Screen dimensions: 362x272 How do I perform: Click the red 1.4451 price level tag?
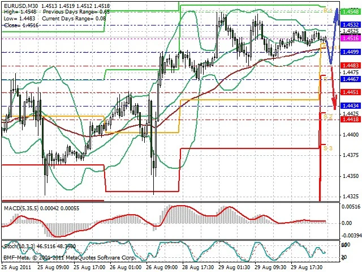pyautogui.click(x=351, y=92)
